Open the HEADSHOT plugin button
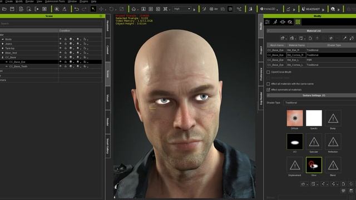 [310, 9]
